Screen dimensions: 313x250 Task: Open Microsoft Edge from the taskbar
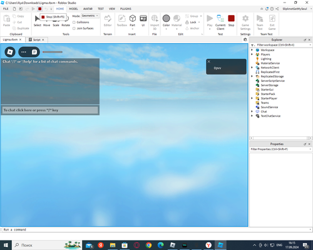pyautogui.click(x=161, y=245)
